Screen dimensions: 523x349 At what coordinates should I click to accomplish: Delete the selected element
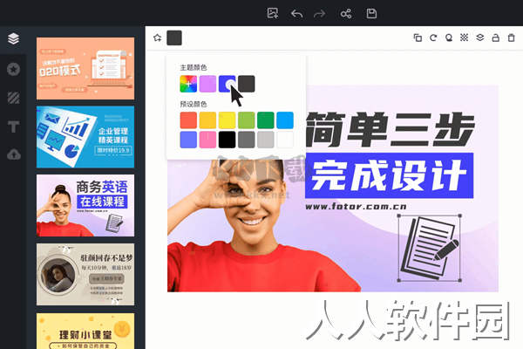tap(512, 38)
